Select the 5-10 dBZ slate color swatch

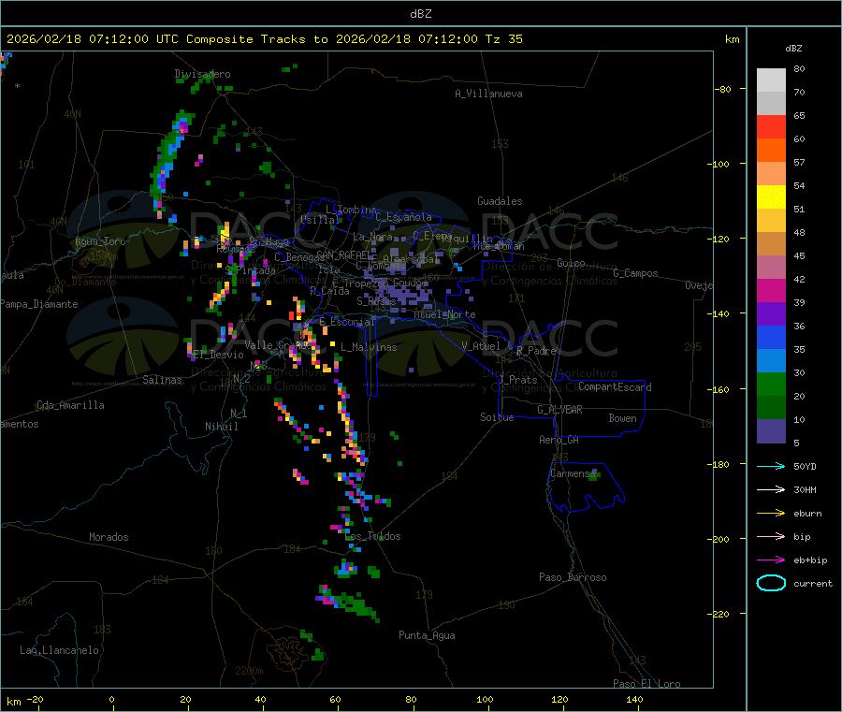[x=771, y=431]
